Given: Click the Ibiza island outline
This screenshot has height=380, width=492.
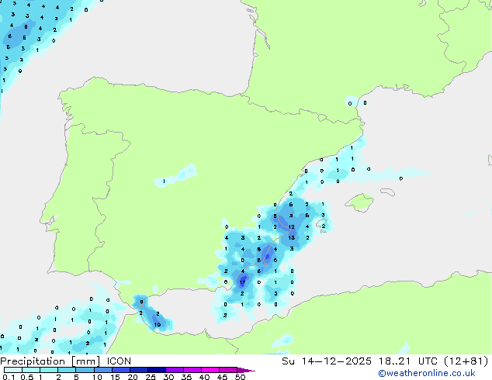Looking at the screenshot, I should (x=321, y=224).
